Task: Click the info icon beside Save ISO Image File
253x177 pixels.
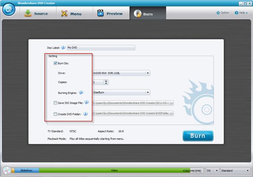Action: [86, 102]
